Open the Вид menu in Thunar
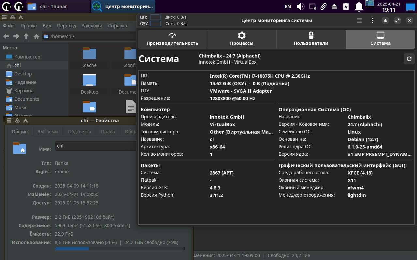This screenshot has height=260, width=417. coord(47,26)
